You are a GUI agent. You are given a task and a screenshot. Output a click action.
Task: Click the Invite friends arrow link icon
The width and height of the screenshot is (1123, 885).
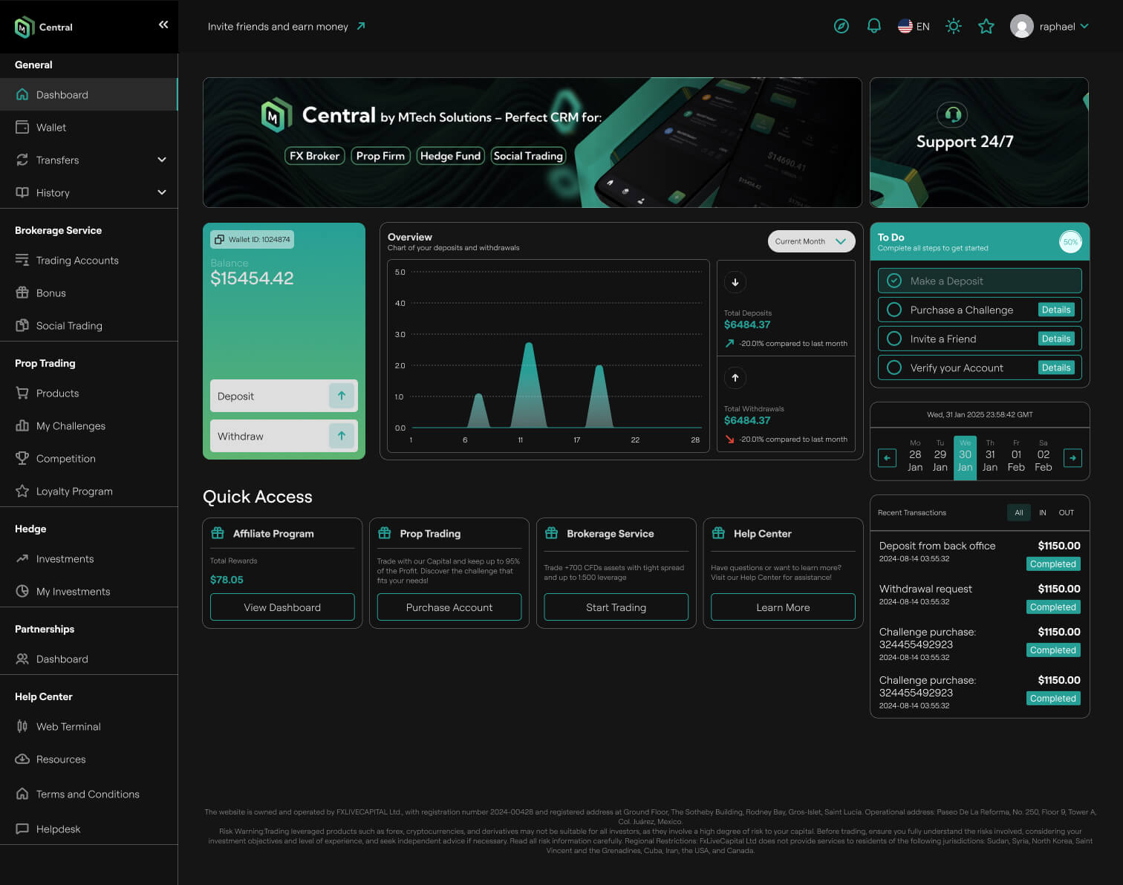[x=361, y=26]
